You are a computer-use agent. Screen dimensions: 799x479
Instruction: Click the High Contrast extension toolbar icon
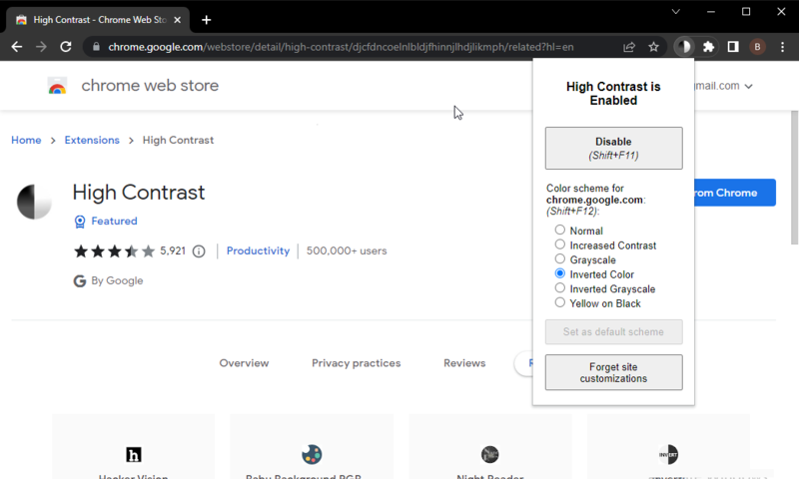tap(684, 47)
